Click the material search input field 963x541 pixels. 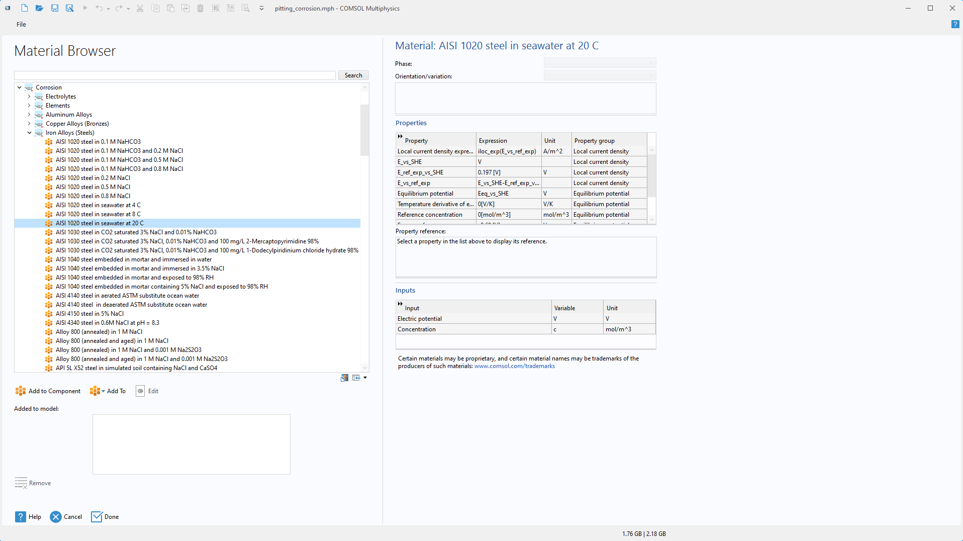(175, 75)
